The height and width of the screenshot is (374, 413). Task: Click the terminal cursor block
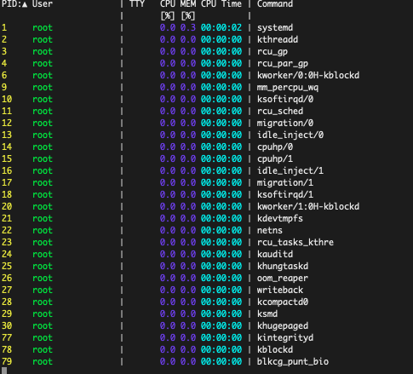click(x=4, y=371)
